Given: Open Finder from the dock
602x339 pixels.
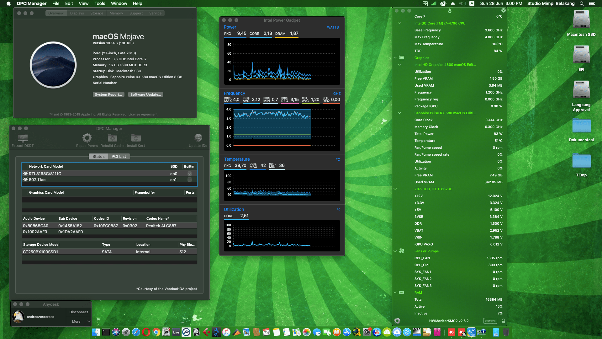Looking at the screenshot, I should click(x=96, y=332).
